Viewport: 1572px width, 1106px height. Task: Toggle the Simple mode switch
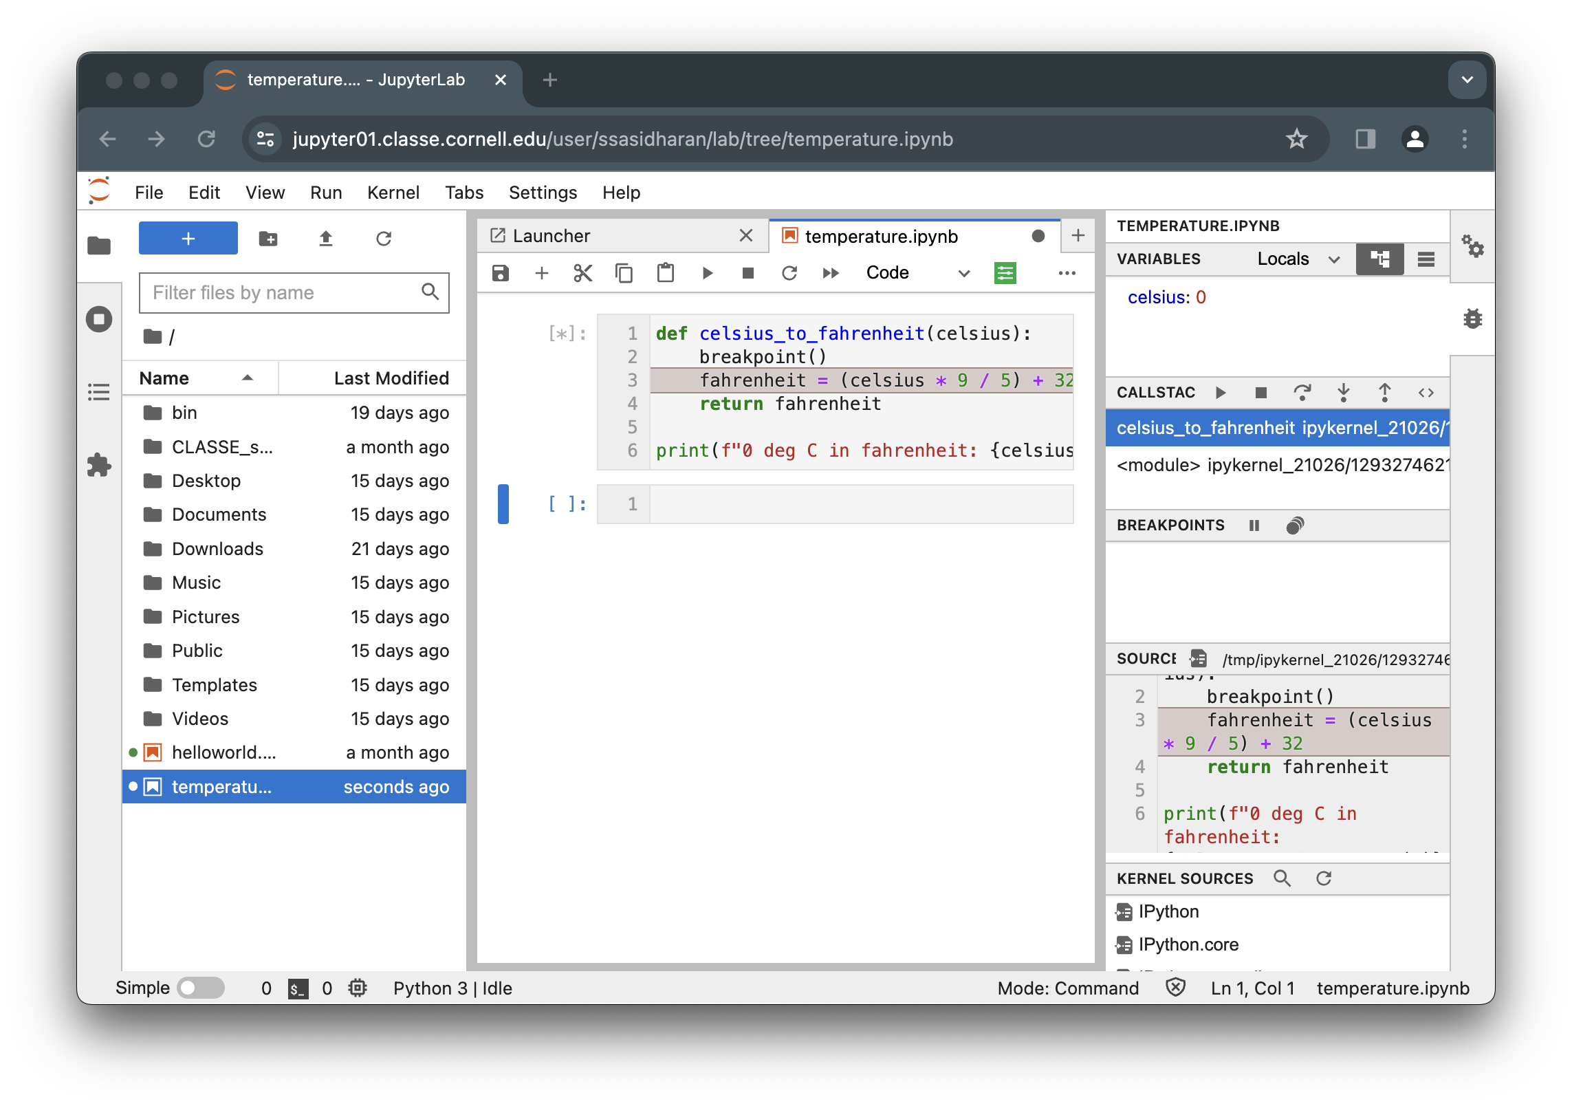click(200, 988)
